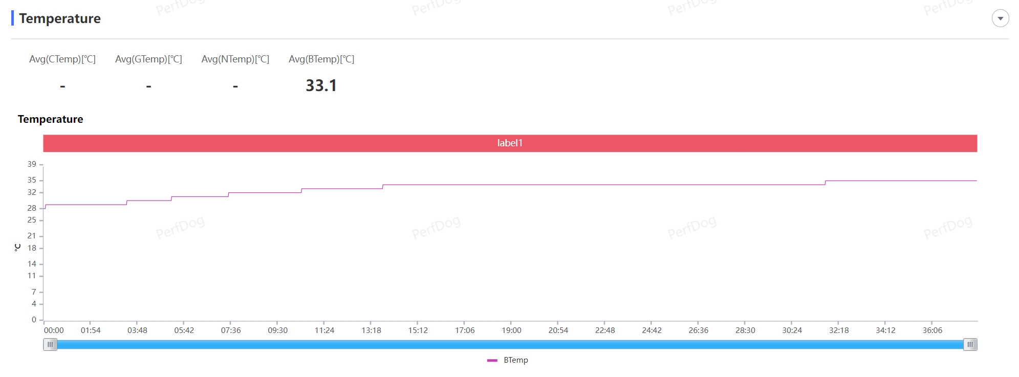Click the Temperature section heading at top

(x=60, y=18)
